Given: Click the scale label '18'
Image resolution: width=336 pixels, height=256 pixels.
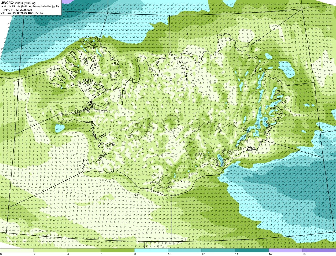Looking at the screenshot, I should tap(304, 254).
